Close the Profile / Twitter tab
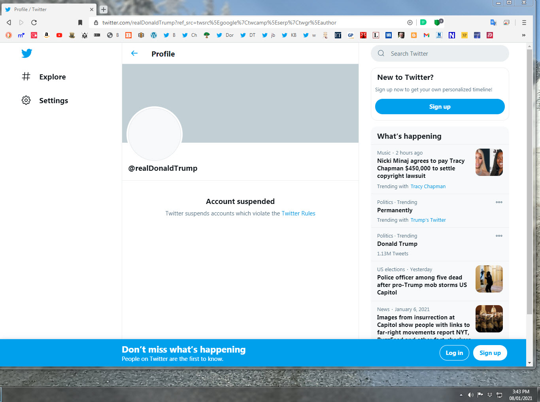 point(92,9)
